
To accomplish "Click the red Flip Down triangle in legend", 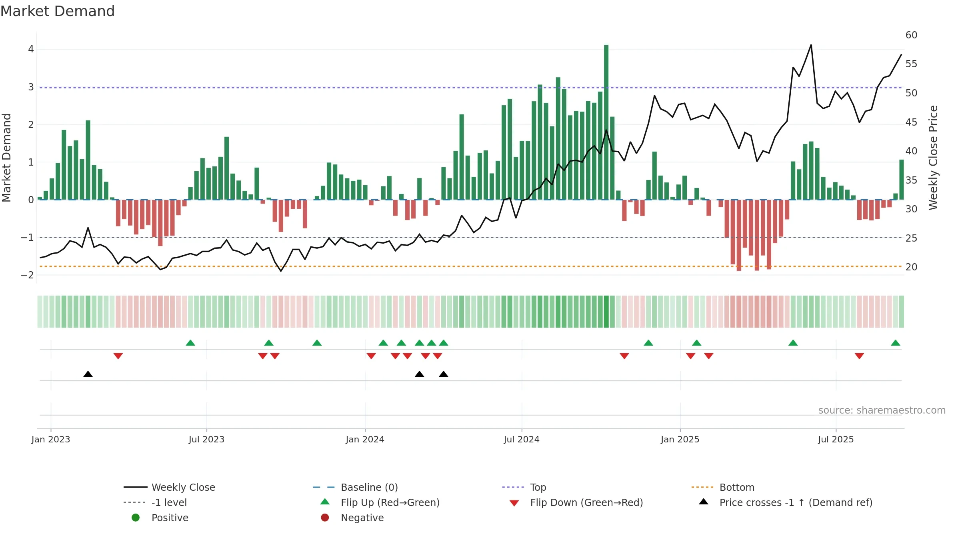I will pos(514,503).
